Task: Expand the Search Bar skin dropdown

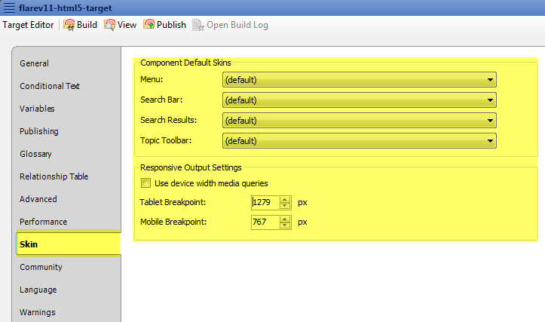Action: (359, 100)
